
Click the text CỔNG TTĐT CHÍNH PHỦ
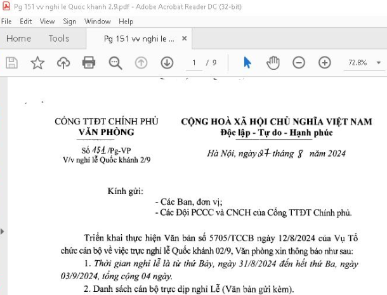click(107, 121)
